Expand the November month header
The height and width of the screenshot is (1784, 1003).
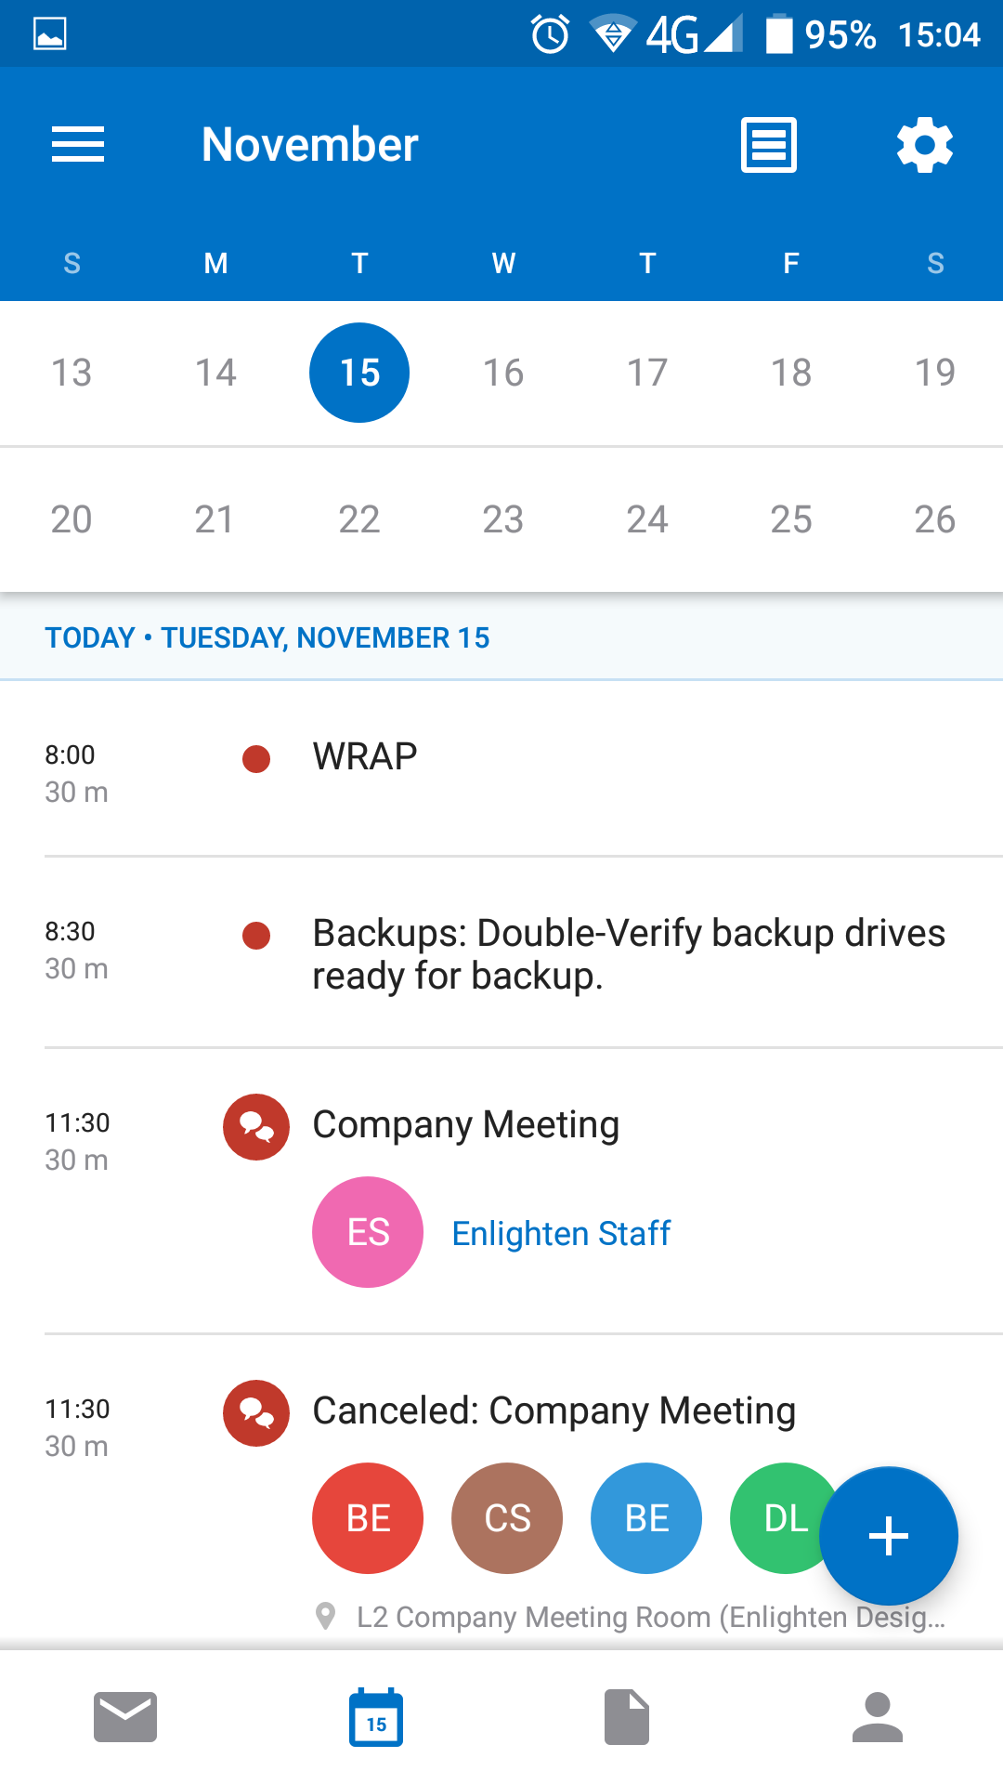point(310,145)
